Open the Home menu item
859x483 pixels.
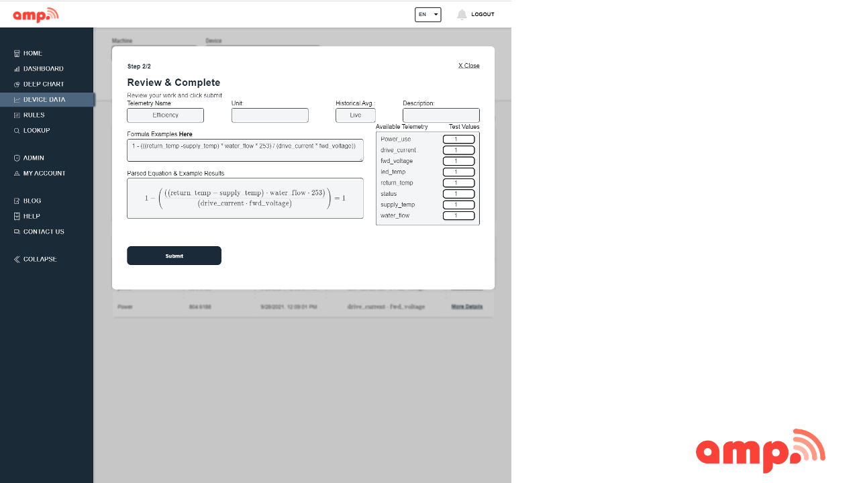[x=33, y=54]
